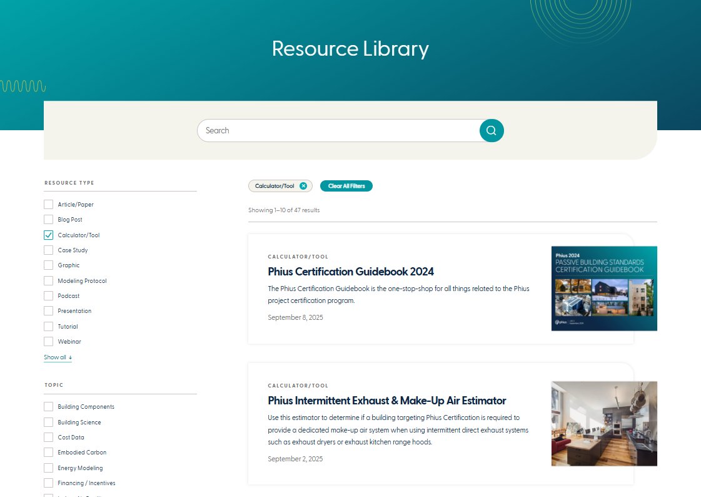Check the Blog Post filter
This screenshot has width=701, height=497.
48,219
